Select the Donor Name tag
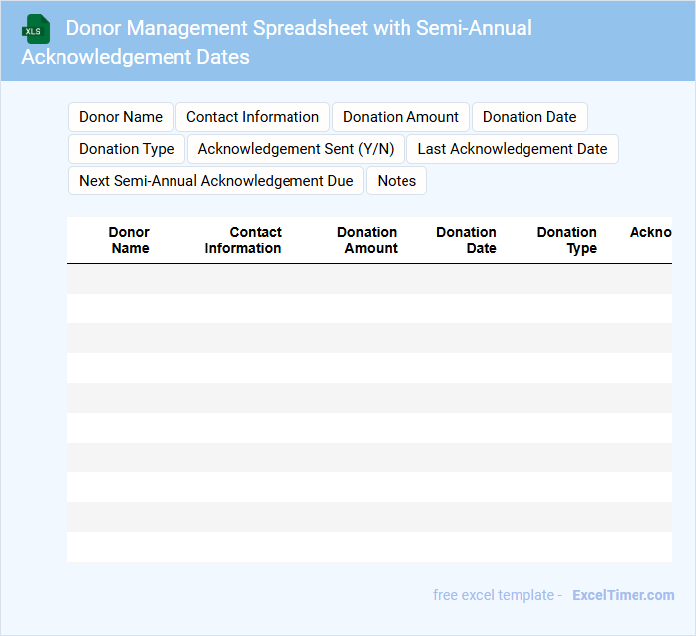Viewport: 696px width, 636px height. click(x=121, y=117)
